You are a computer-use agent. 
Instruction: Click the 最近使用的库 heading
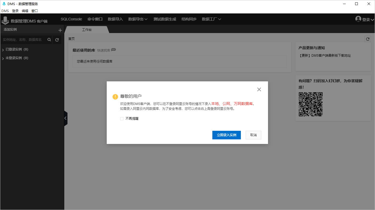point(84,50)
